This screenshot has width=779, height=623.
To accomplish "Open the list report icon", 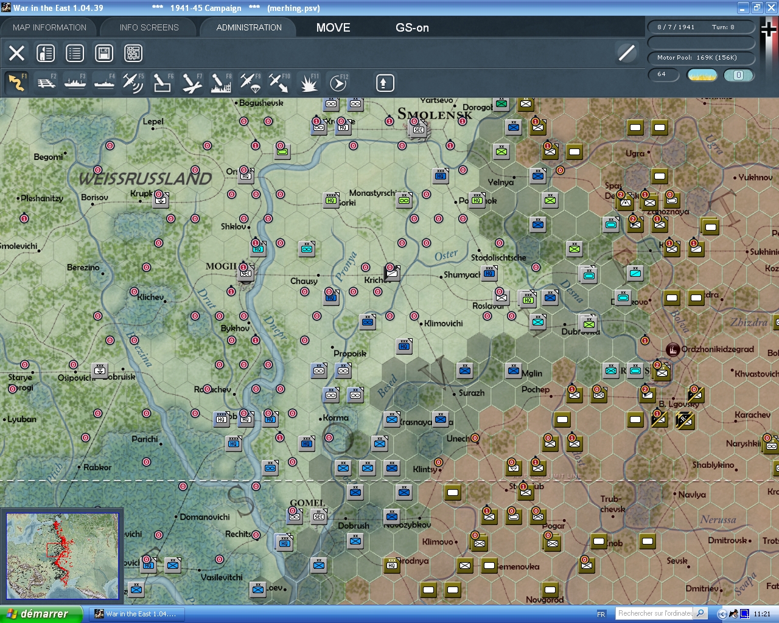I will click(x=75, y=54).
